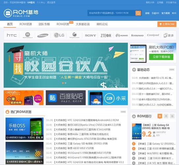The height and width of the screenshot is (165, 179).
Task: Open the Coolpad brand logo
Action: coord(153,35)
